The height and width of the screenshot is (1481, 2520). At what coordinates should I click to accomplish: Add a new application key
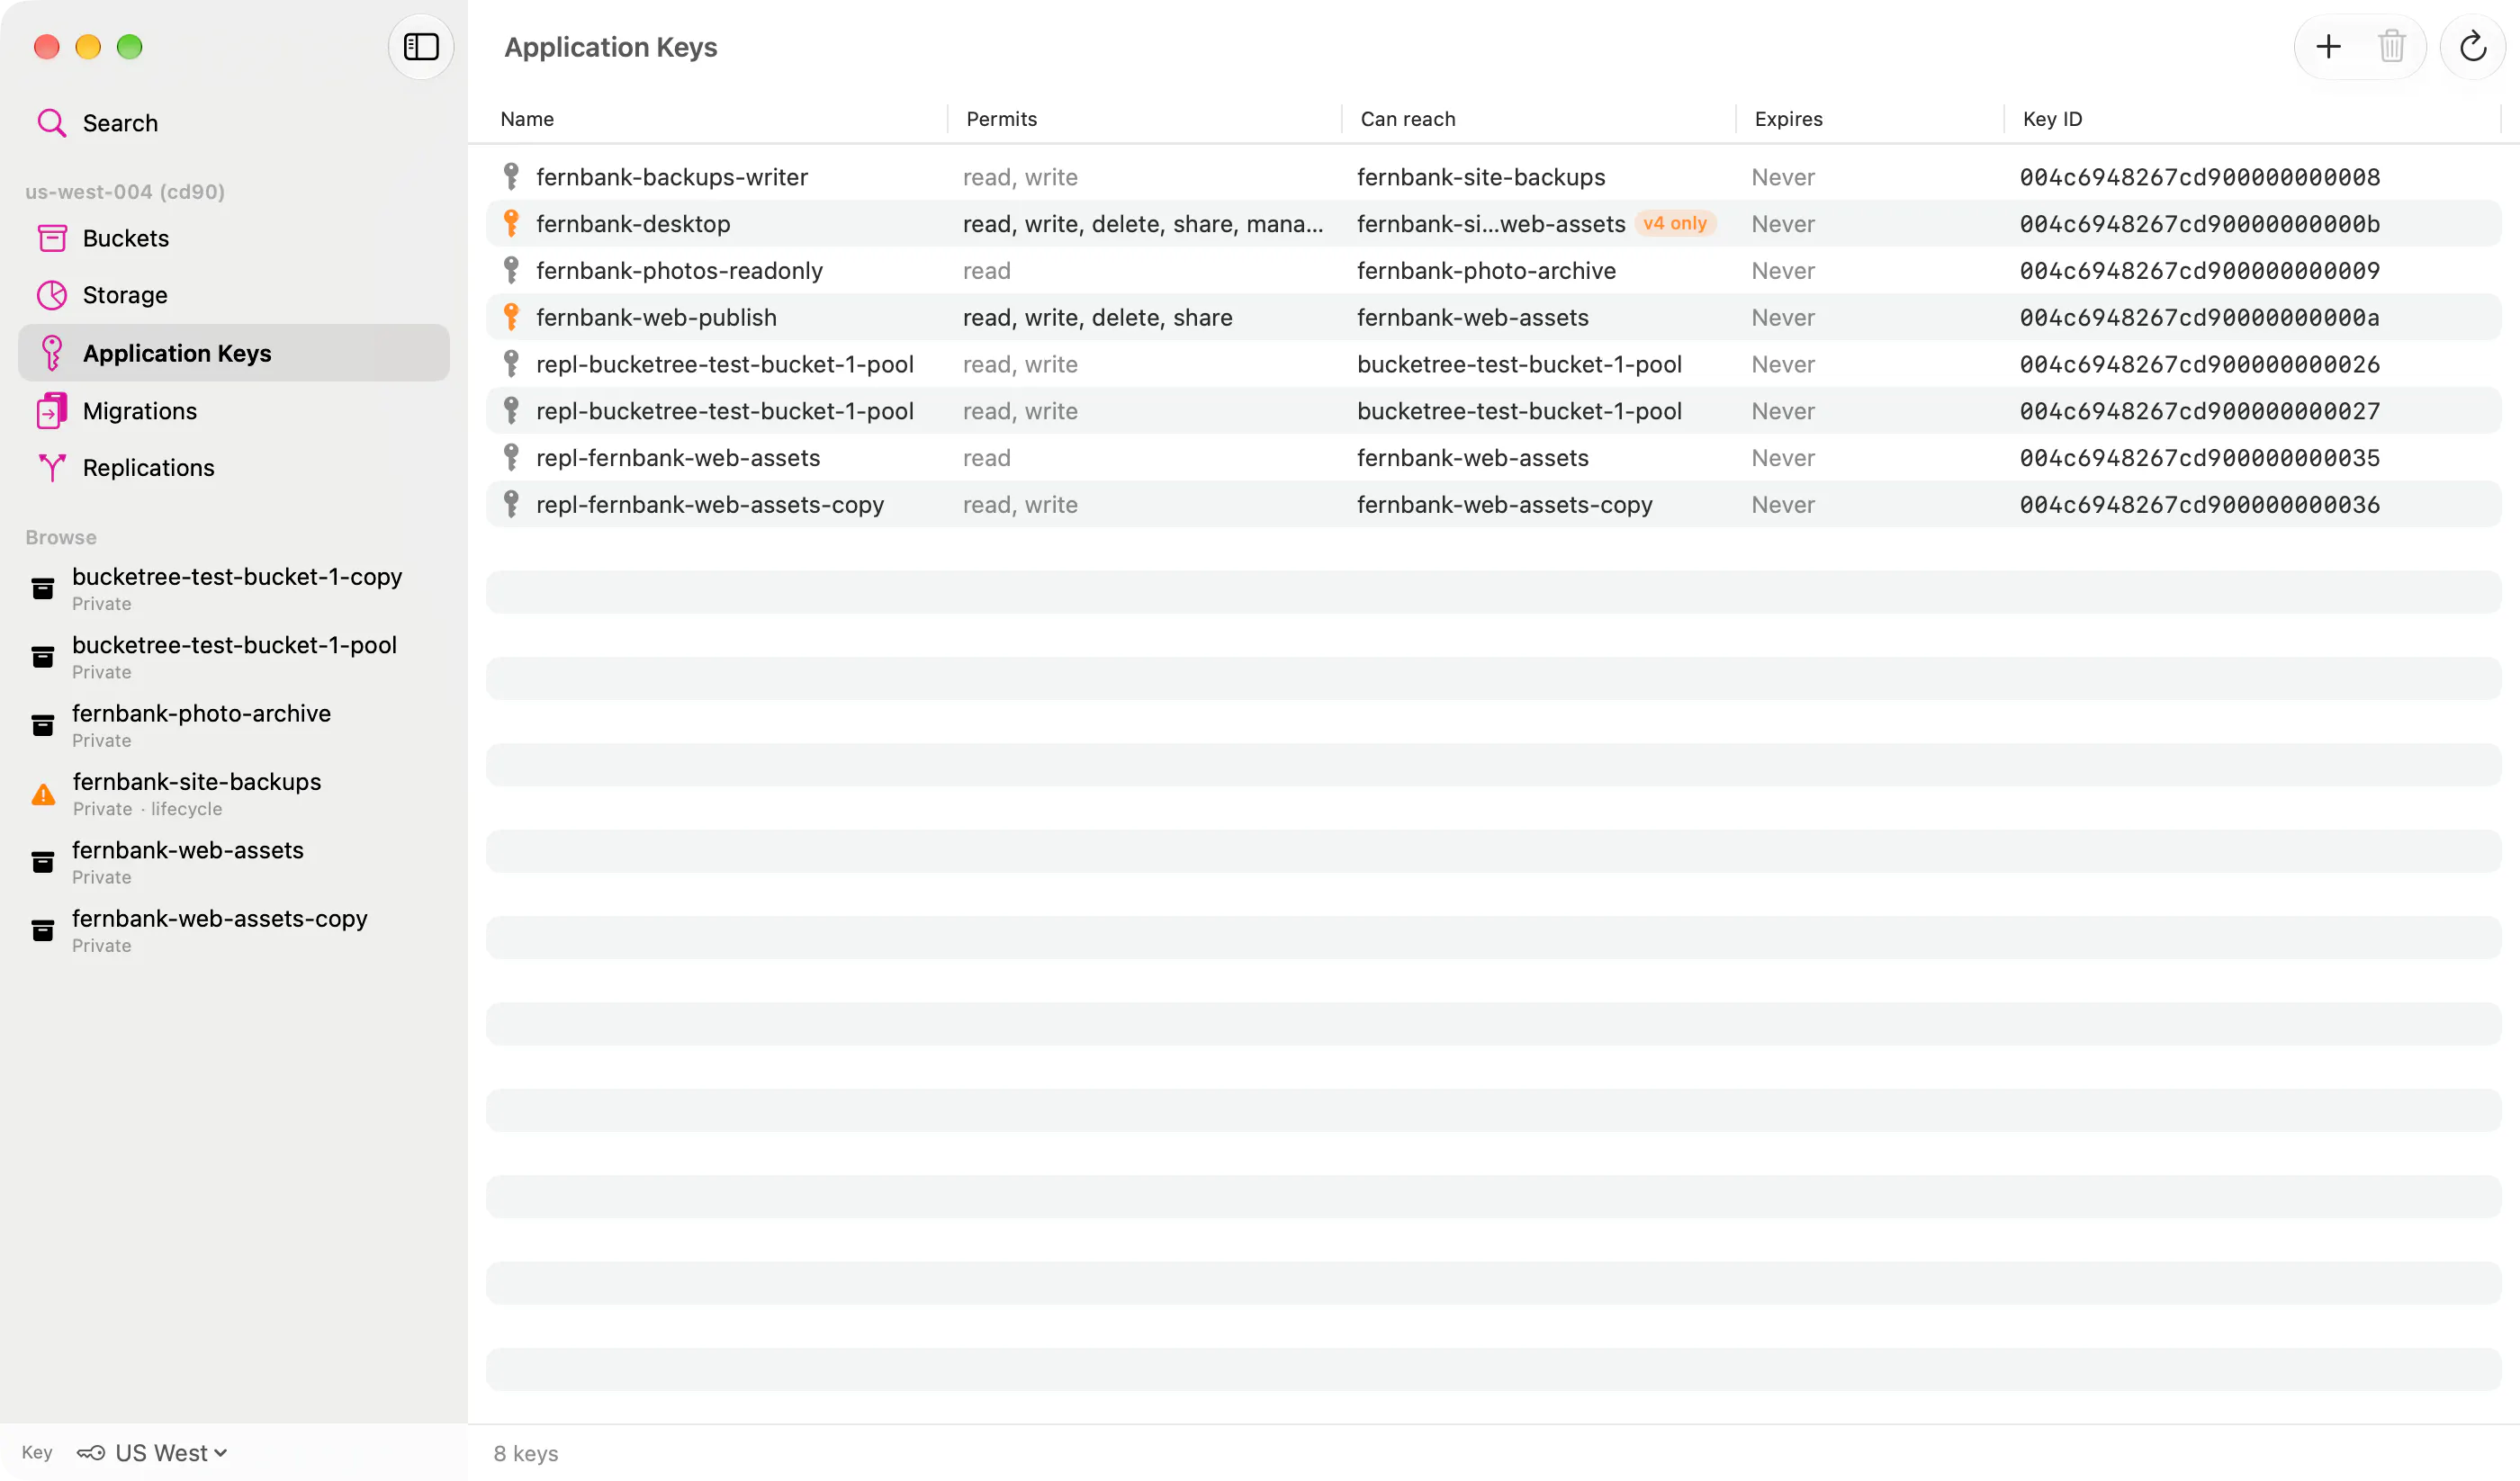[x=2328, y=47]
